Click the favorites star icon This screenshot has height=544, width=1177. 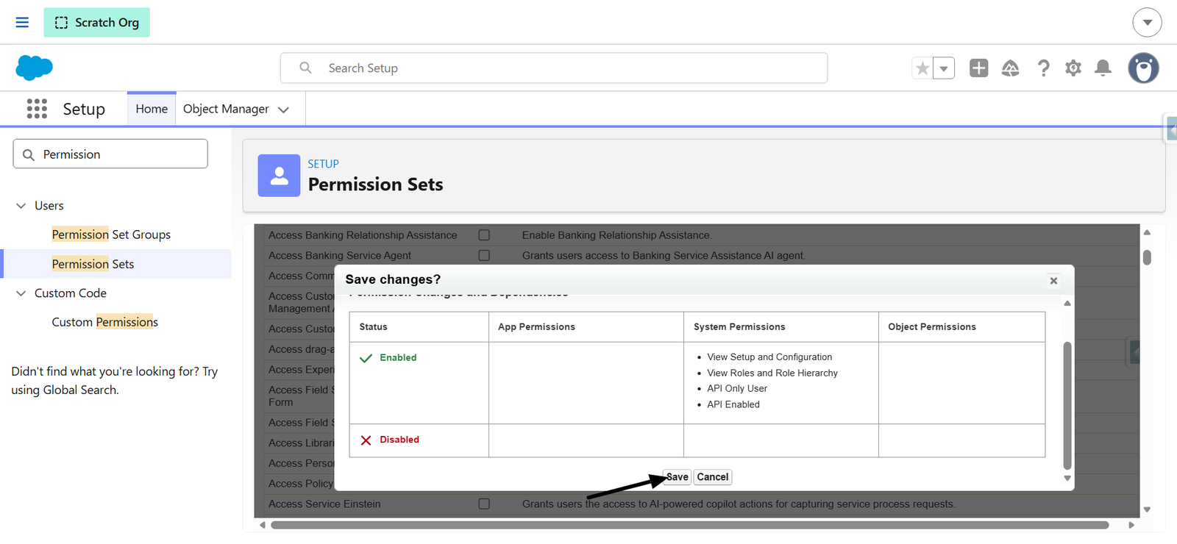tap(922, 68)
